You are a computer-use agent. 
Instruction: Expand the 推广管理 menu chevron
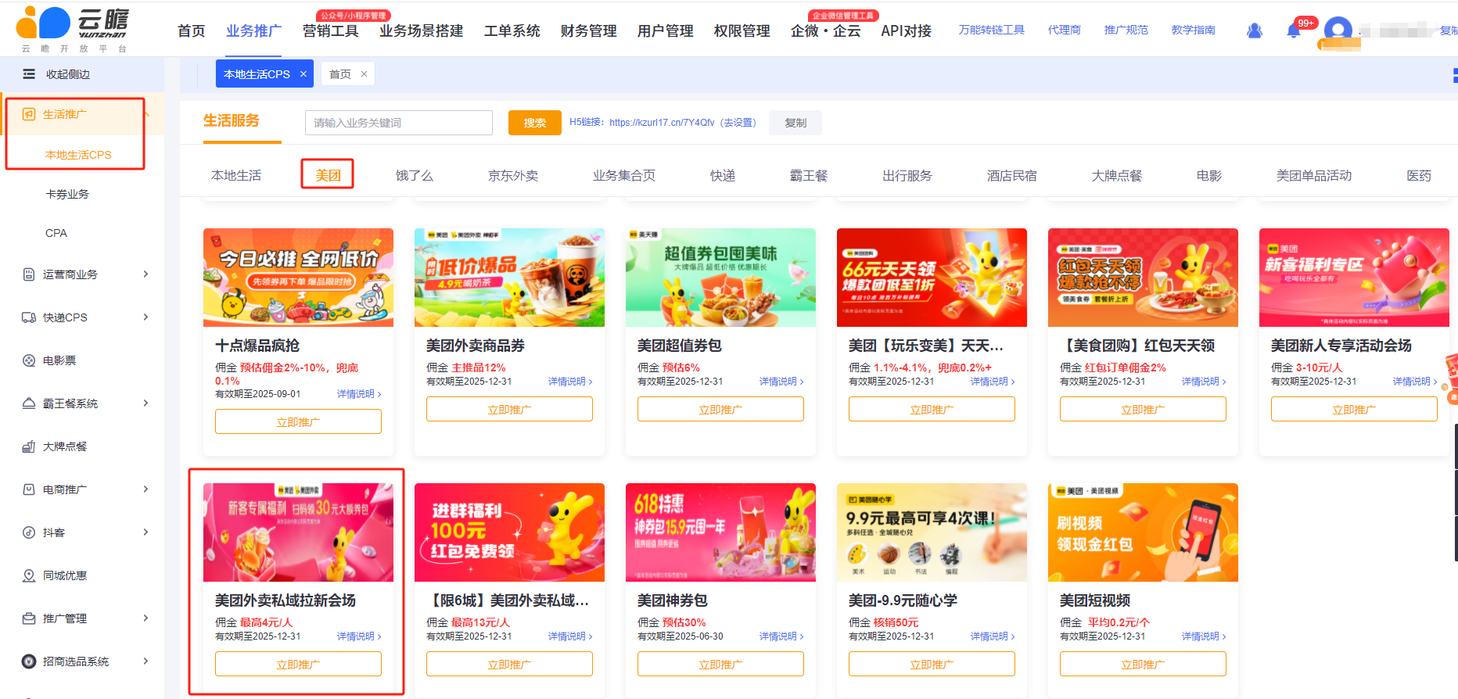click(145, 618)
